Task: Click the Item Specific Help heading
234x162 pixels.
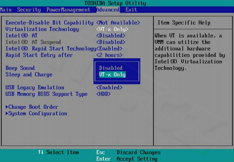Action: coord(184,23)
